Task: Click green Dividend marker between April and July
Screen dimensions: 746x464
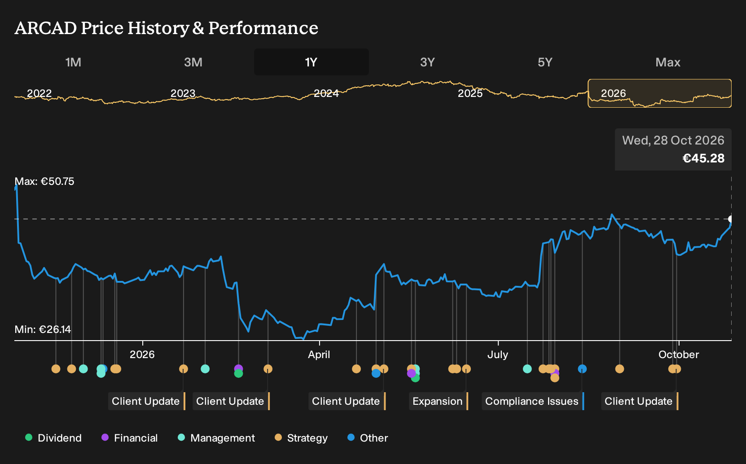Action: [415, 378]
